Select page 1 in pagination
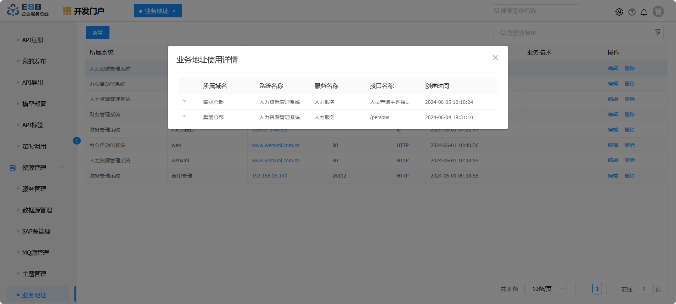Viewport: 676px width, 304px height. [597, 289]
